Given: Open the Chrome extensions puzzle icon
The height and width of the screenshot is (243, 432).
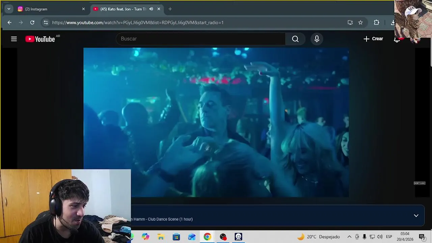Looking at the screenshot, I should point(376,23).
